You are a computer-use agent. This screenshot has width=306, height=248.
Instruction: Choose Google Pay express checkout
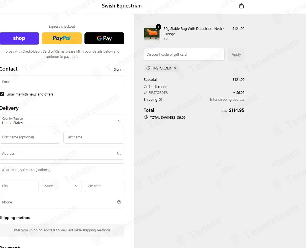click(x=104, y=38)
